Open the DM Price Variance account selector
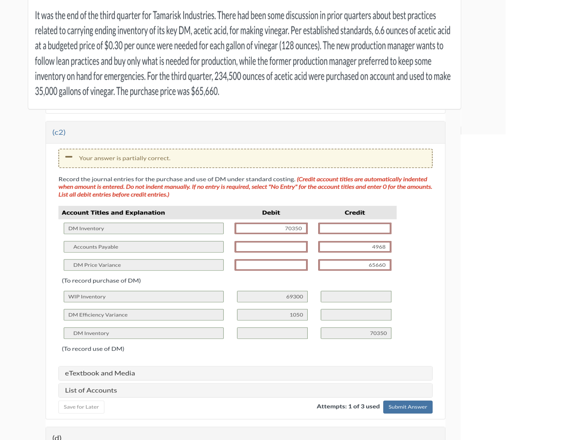Screen dimensions: 567x440 coord(143,265)
